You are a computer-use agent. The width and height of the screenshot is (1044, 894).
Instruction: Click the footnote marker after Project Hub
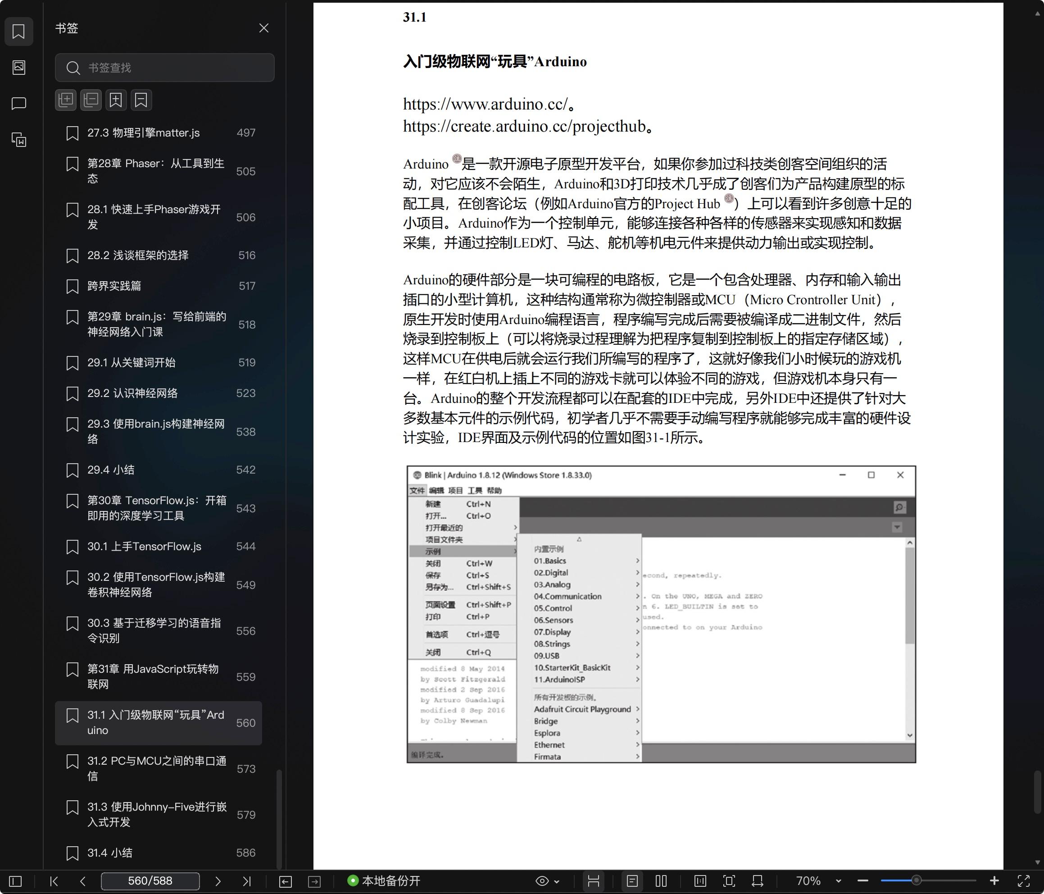729,198
